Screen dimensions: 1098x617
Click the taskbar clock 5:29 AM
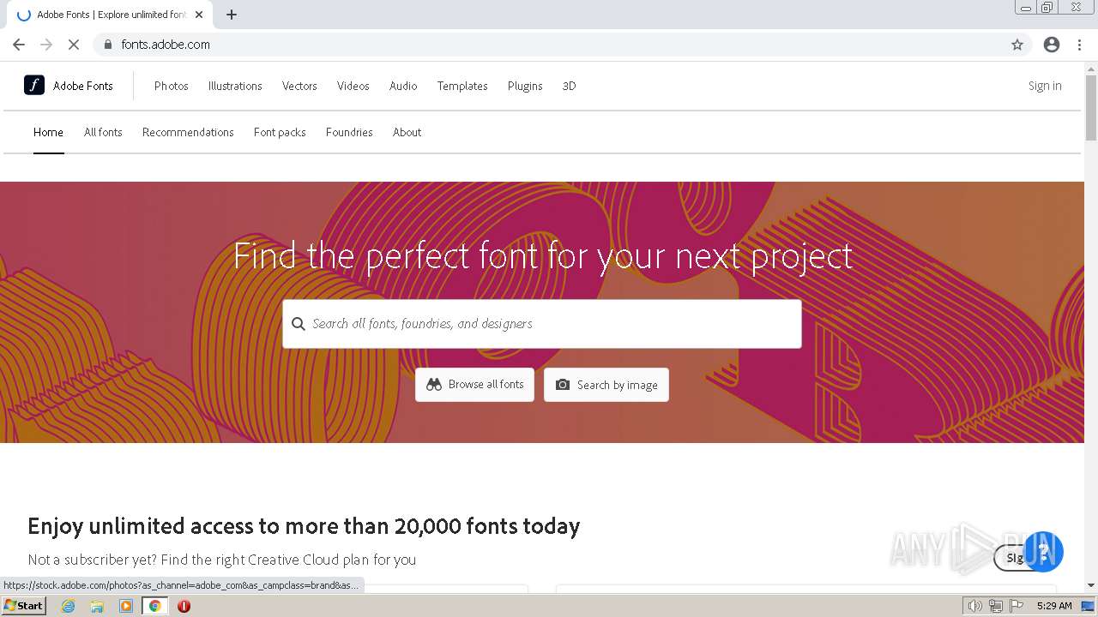click(1054, 606)
